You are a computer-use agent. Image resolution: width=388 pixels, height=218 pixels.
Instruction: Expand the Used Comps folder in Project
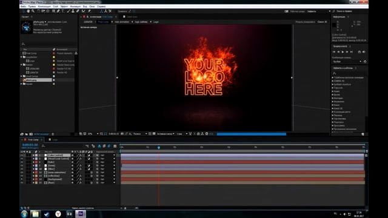point(21,76)
